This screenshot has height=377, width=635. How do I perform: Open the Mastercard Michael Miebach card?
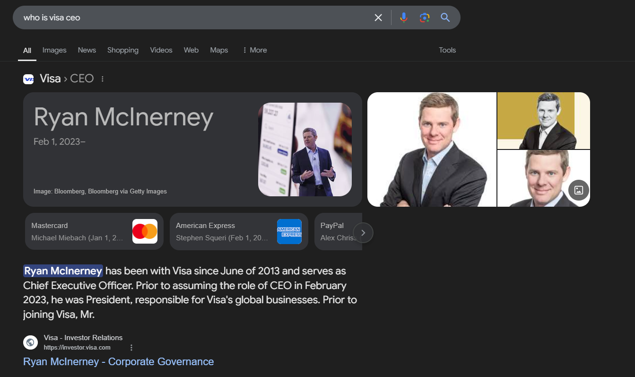[94, 231]
